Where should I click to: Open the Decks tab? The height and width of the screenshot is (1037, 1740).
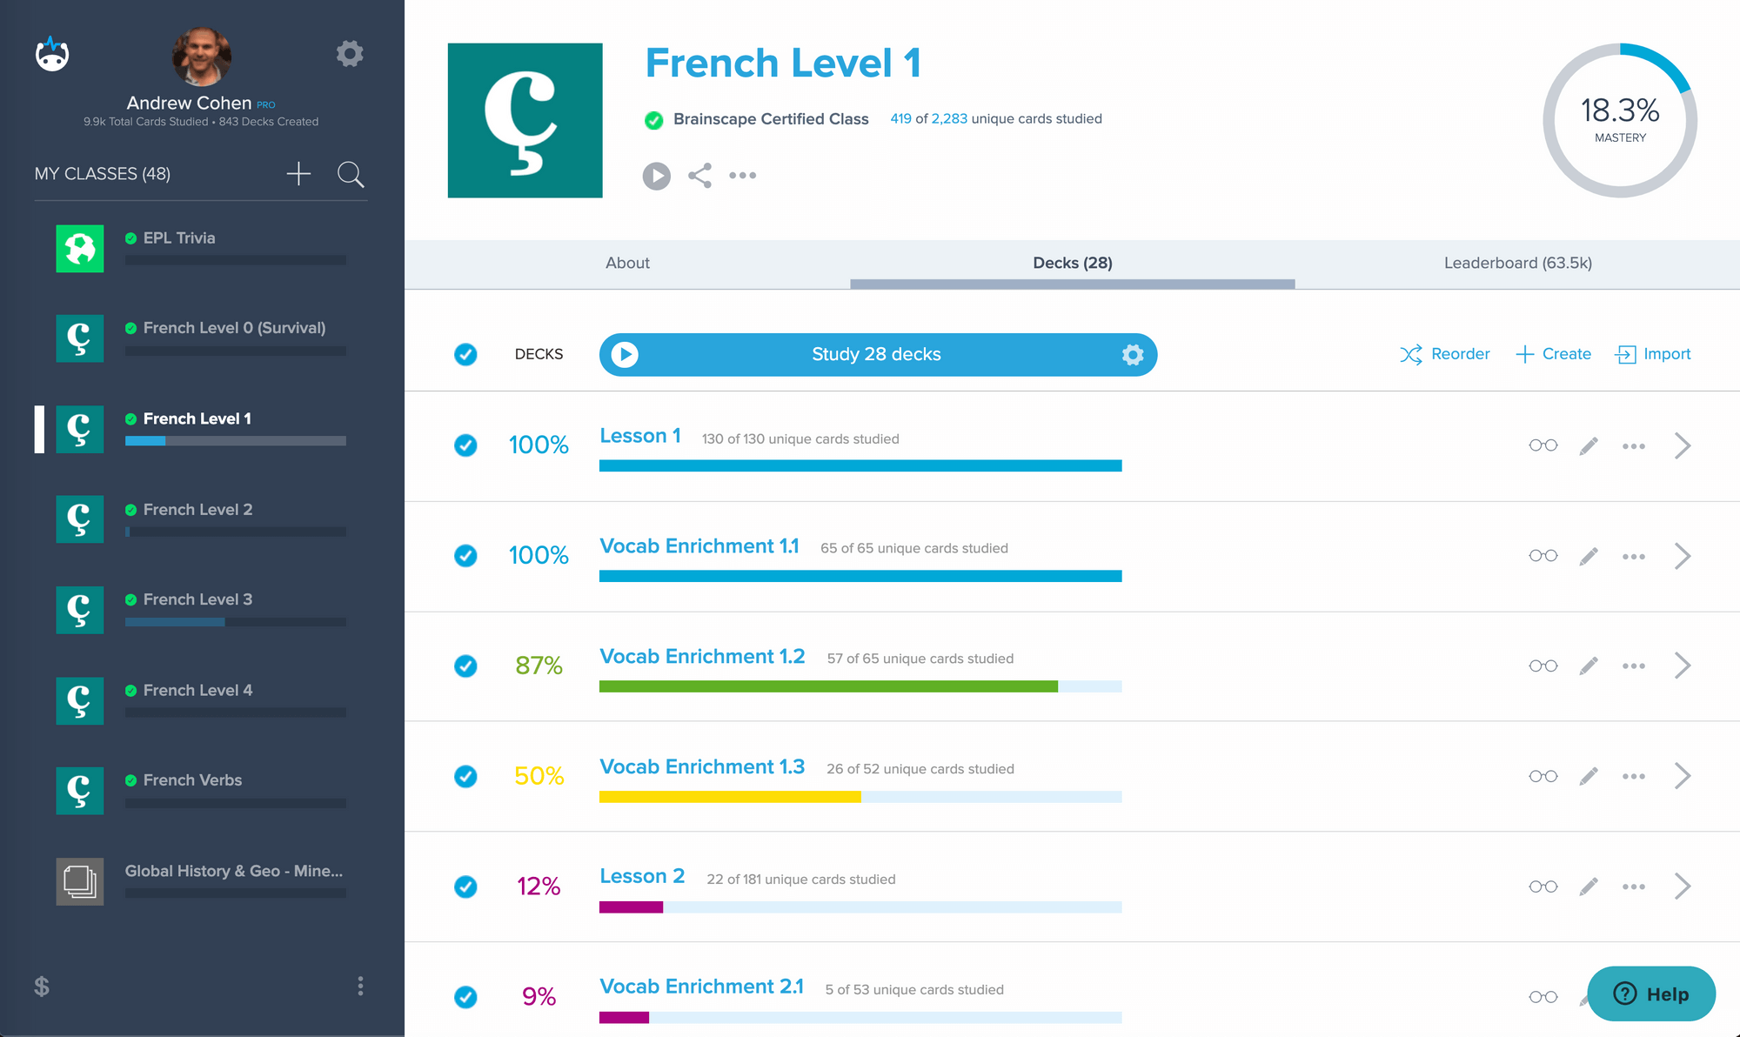(1073, 262)
